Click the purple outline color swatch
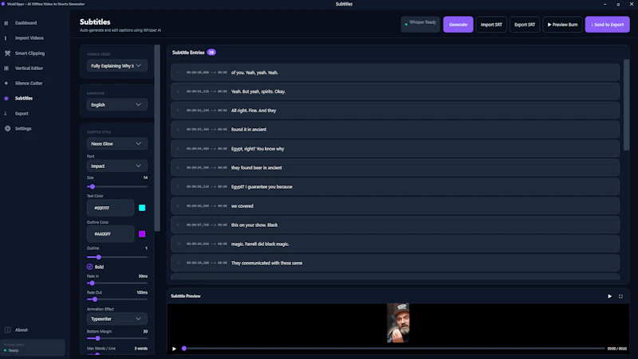This screenshot has height=359, width=638. point(142,234)
